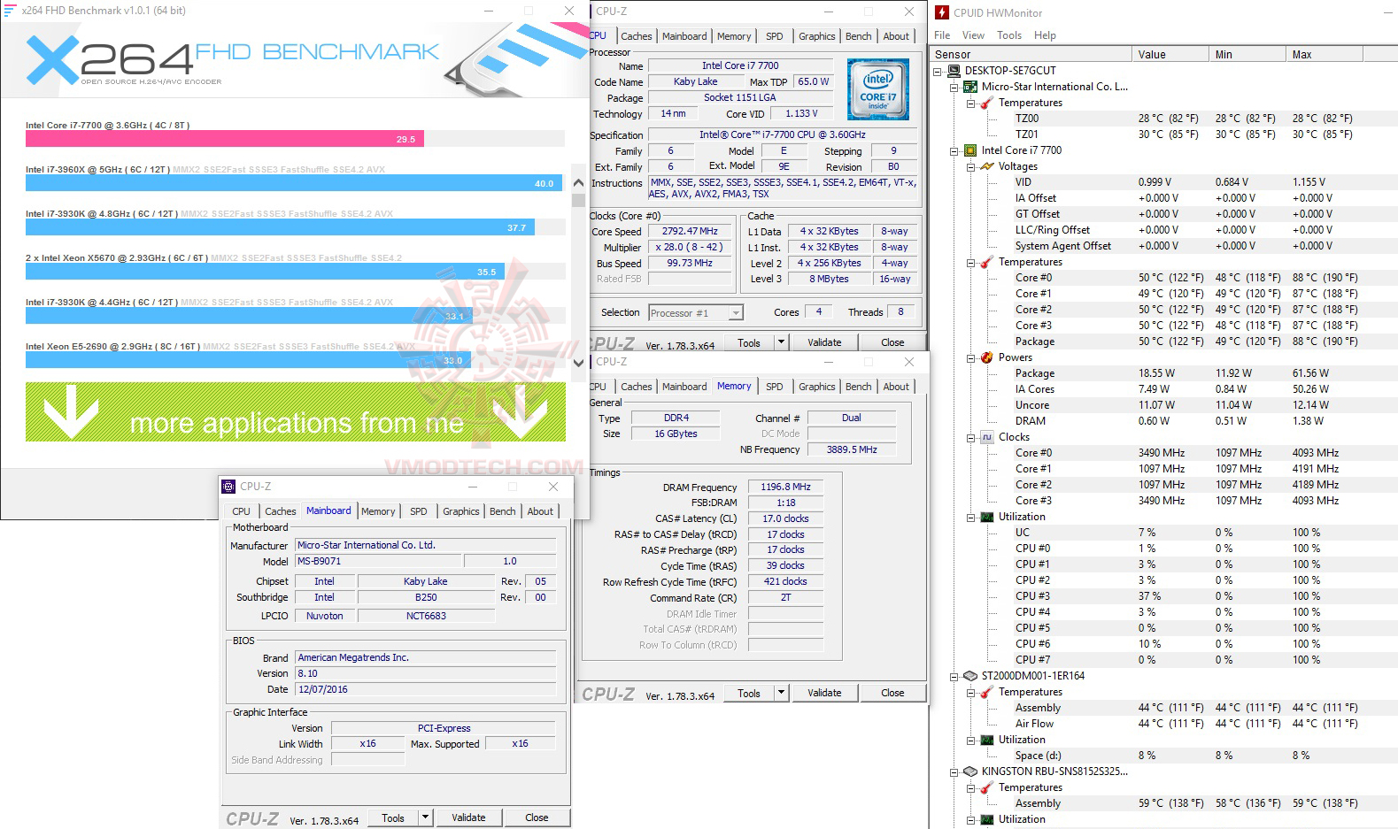The height and width of the screenshot is (829, 1398).
Task: Open the Tools dropdown arrow in the CPU-Z Mainboard window
Action: [x=426, y=817]
